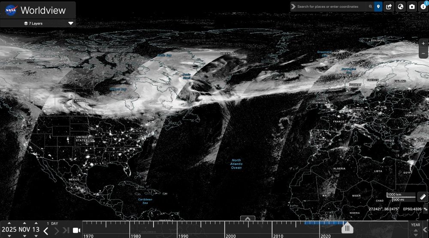
Task: Open animation panel with video camera icon
Action: [77, 231]
